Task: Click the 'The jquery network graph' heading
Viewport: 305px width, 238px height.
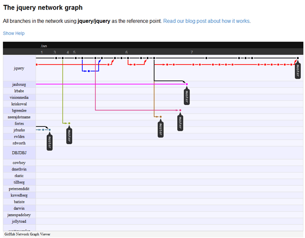Action: click(43, 8)
